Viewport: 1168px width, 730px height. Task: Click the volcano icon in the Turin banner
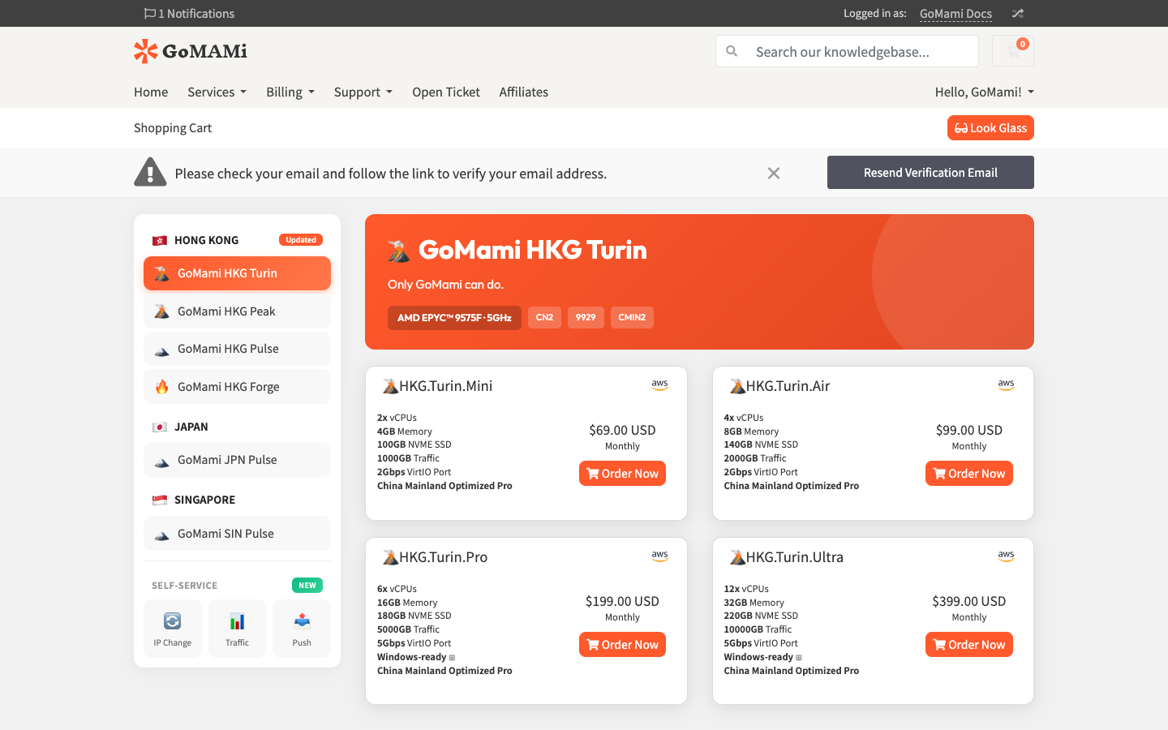(x=399, y=251)
